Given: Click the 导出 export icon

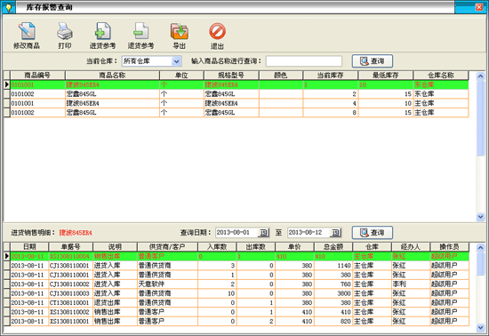Looking at the screenshot, I should tap(179, 36).
